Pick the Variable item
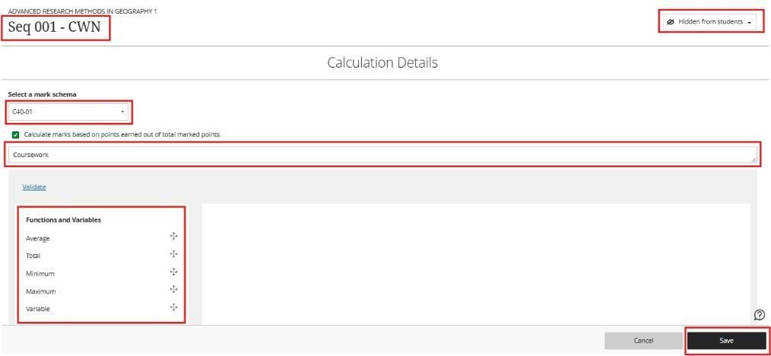 click(38, 309)
